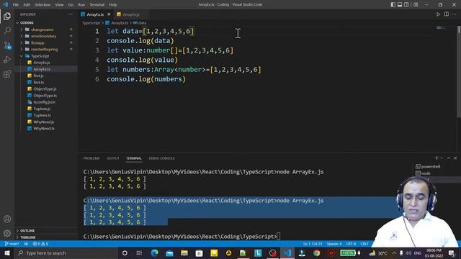Expand the changename folder
Image resolution: width=461 pixels, height=259 pixels.
(x=42, y=29)
